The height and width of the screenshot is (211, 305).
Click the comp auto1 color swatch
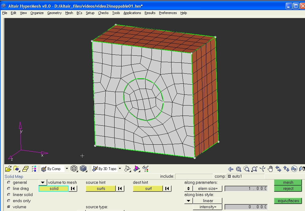pyautogui.click(x=229, y=176)
